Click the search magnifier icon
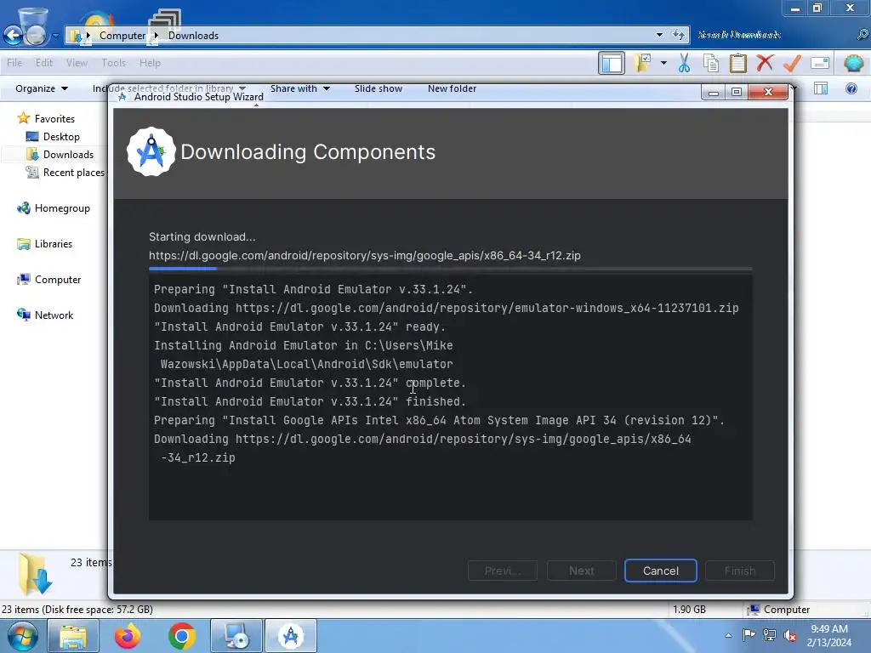Screen dimensions: 871x653 pos(862,35)
